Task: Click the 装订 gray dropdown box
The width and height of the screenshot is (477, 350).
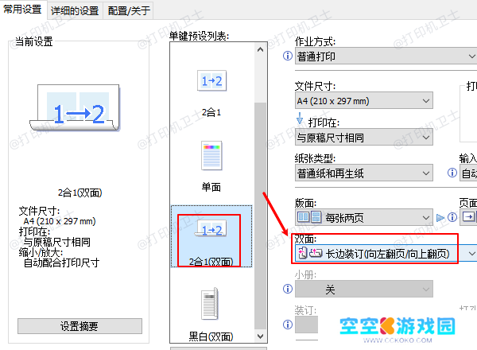Action: 306,325
